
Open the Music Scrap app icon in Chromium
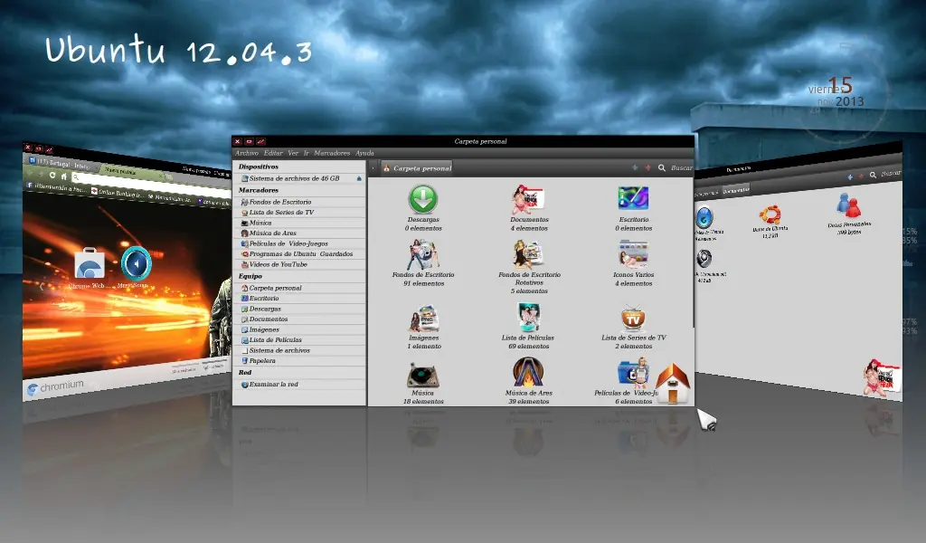[136, 263]
